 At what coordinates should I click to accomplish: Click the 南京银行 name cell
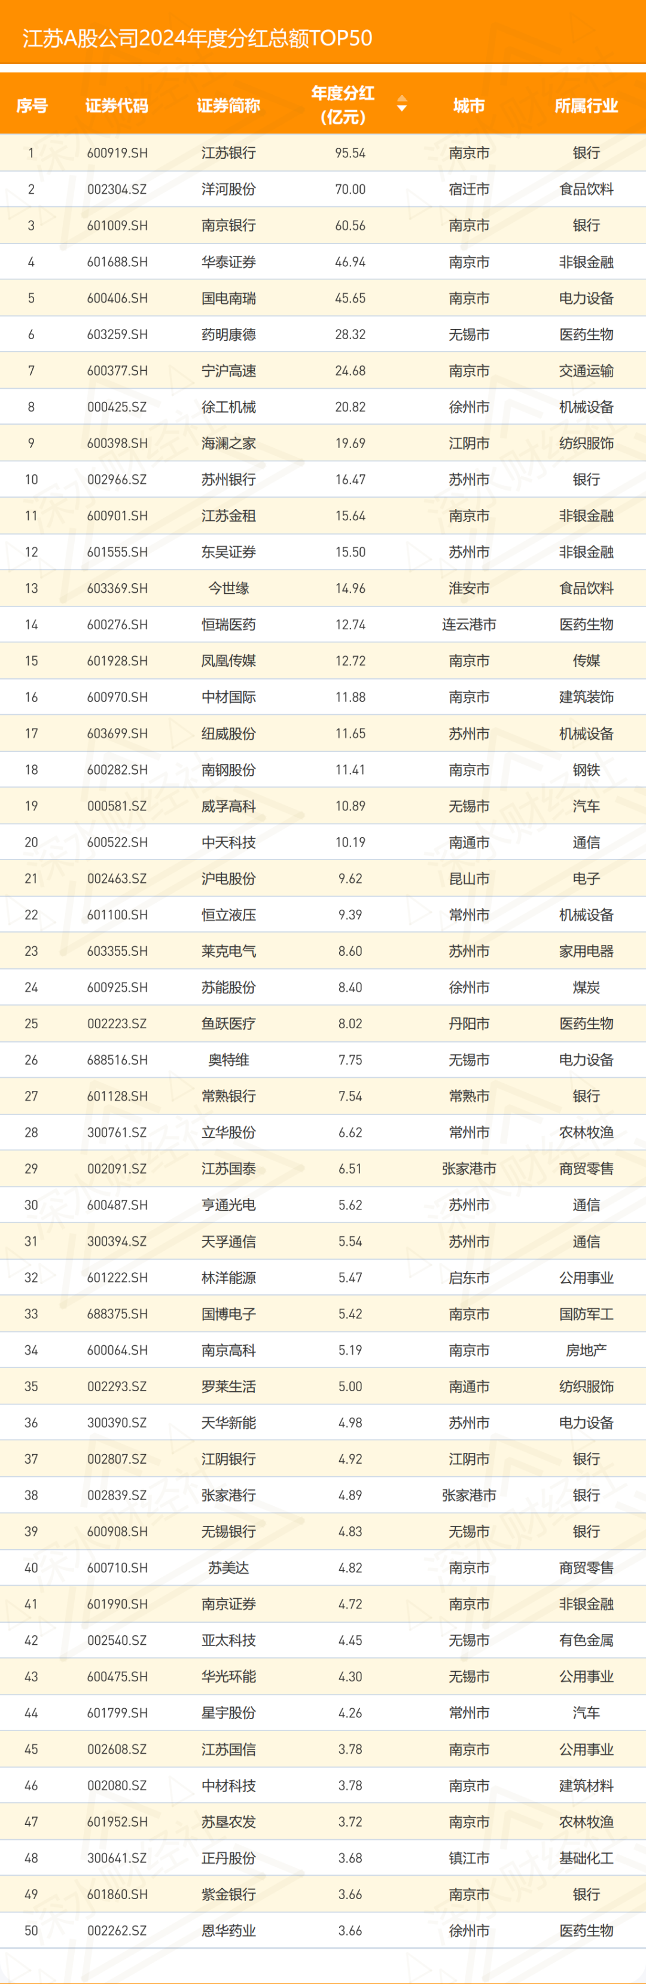(x=228, y=225)
